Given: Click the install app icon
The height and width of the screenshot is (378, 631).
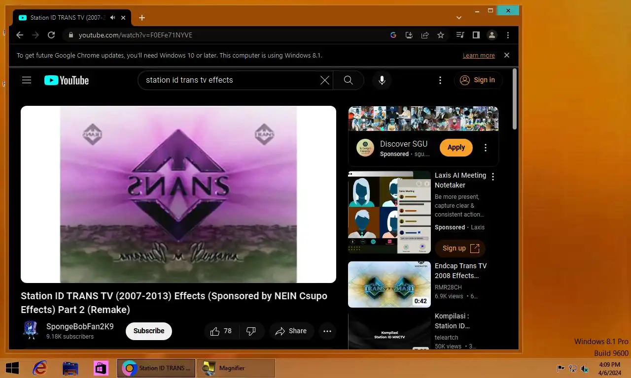Looking at the screenshot, I should pyautogui.click(x=409, y=35).
